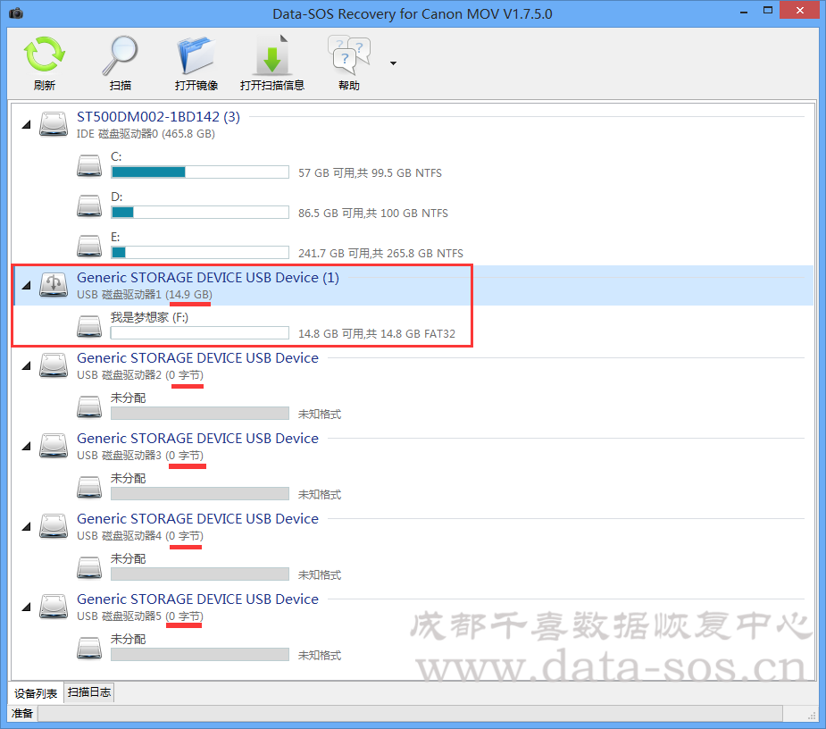Image resolution: width=826 pixels, height=729 pixels.
Task: Select the D: drive partition icon
Action: (x=89, y=205)
